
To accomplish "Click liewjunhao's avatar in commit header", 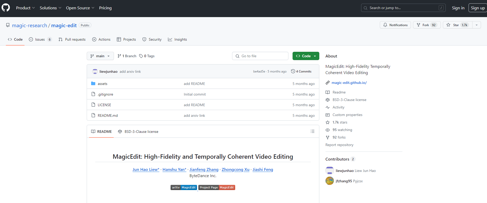I will click(x=95, y=71).
